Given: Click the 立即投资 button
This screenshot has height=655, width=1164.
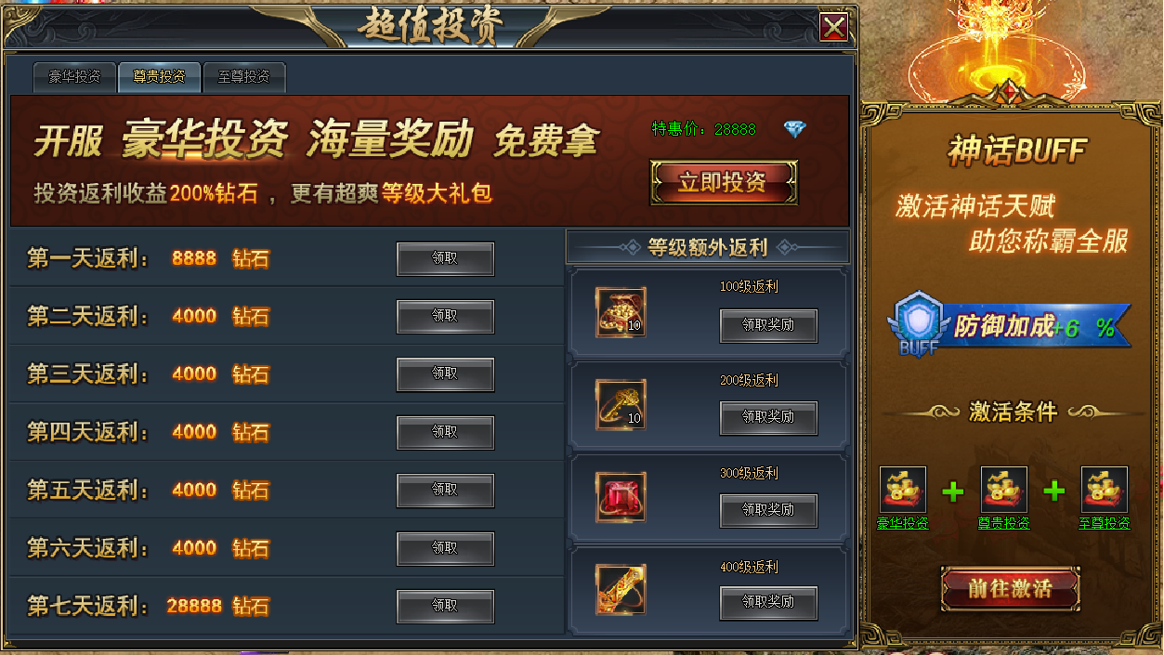Looking at the screenshot, I should 723,183.
